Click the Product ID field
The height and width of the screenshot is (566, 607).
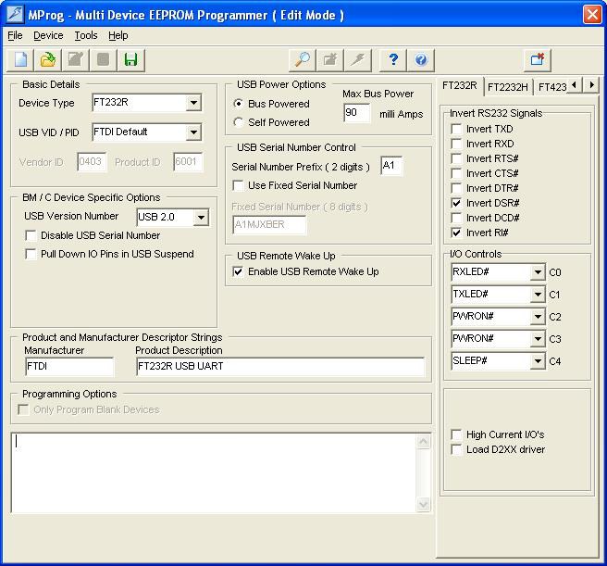[x=188, y=162]
